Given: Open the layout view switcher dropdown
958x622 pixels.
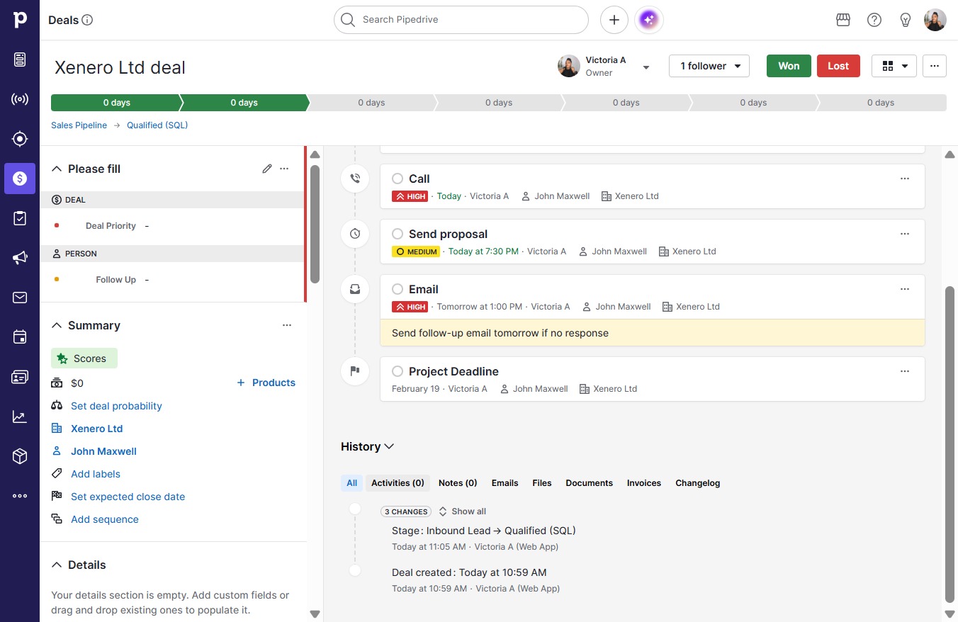Looking at the screenshot, I should 894,66.
